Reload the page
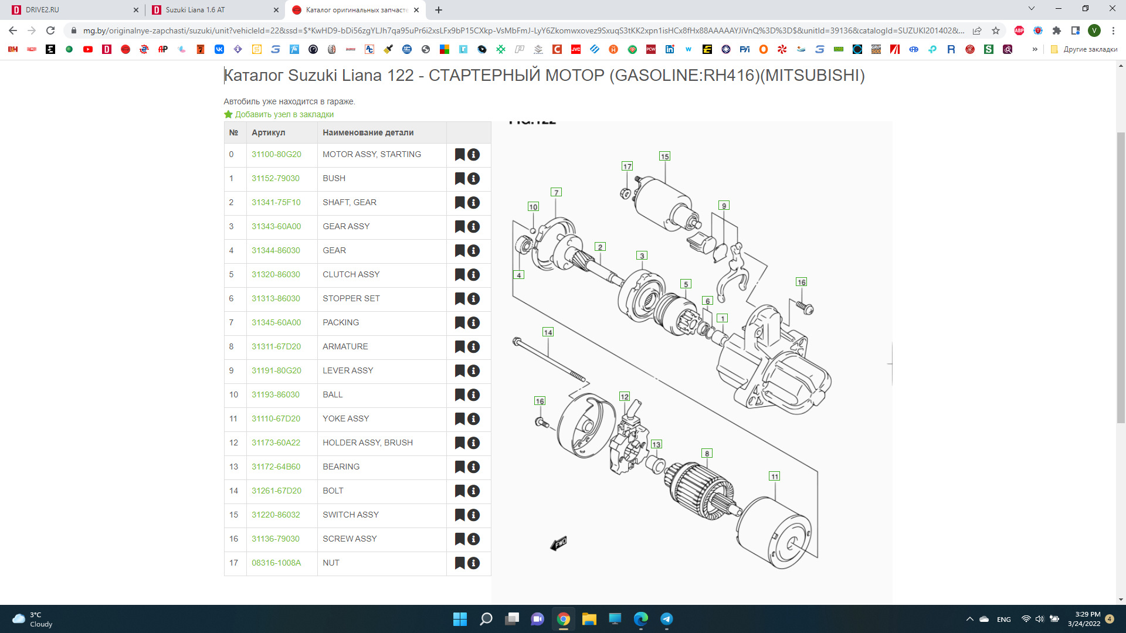 50,30
